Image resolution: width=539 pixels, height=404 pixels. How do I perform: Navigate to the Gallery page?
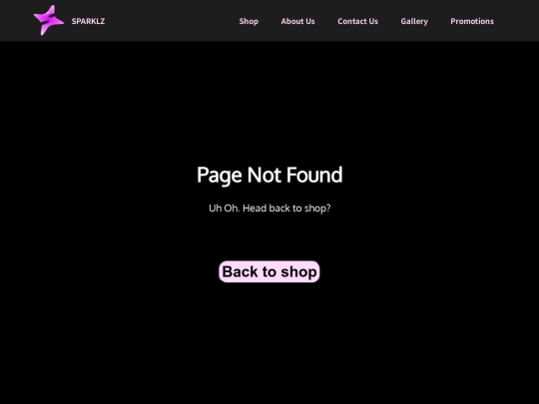click(x=414, y=21)
